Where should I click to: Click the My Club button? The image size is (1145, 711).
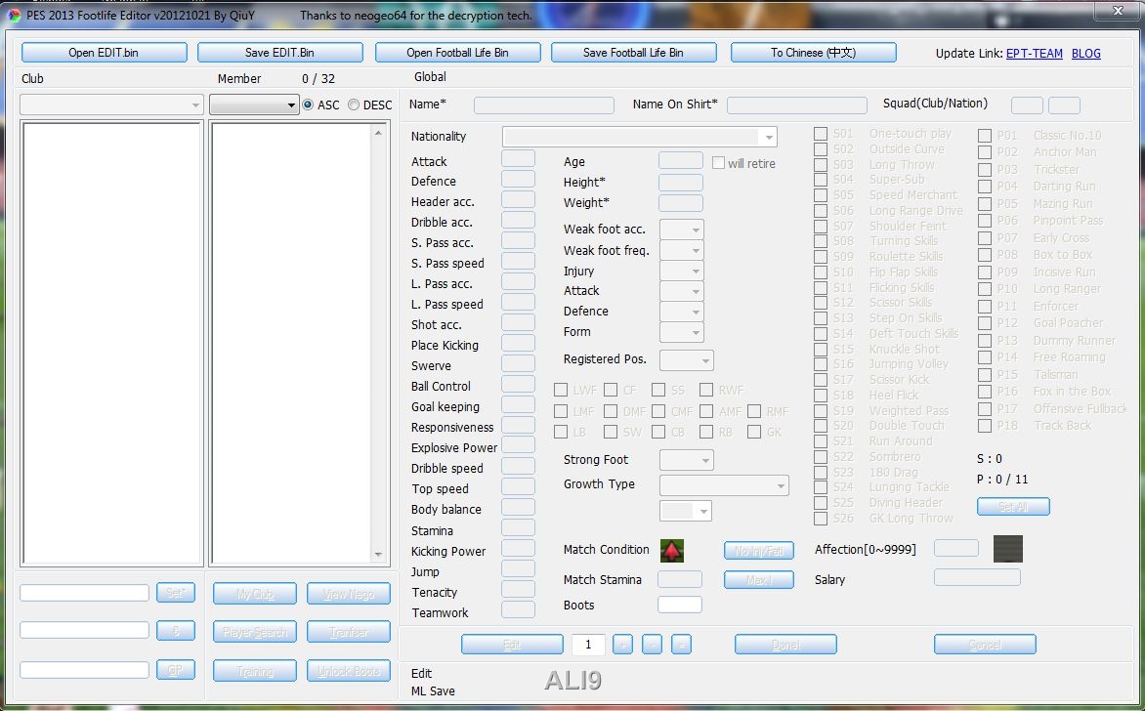[x=255, y=594]
